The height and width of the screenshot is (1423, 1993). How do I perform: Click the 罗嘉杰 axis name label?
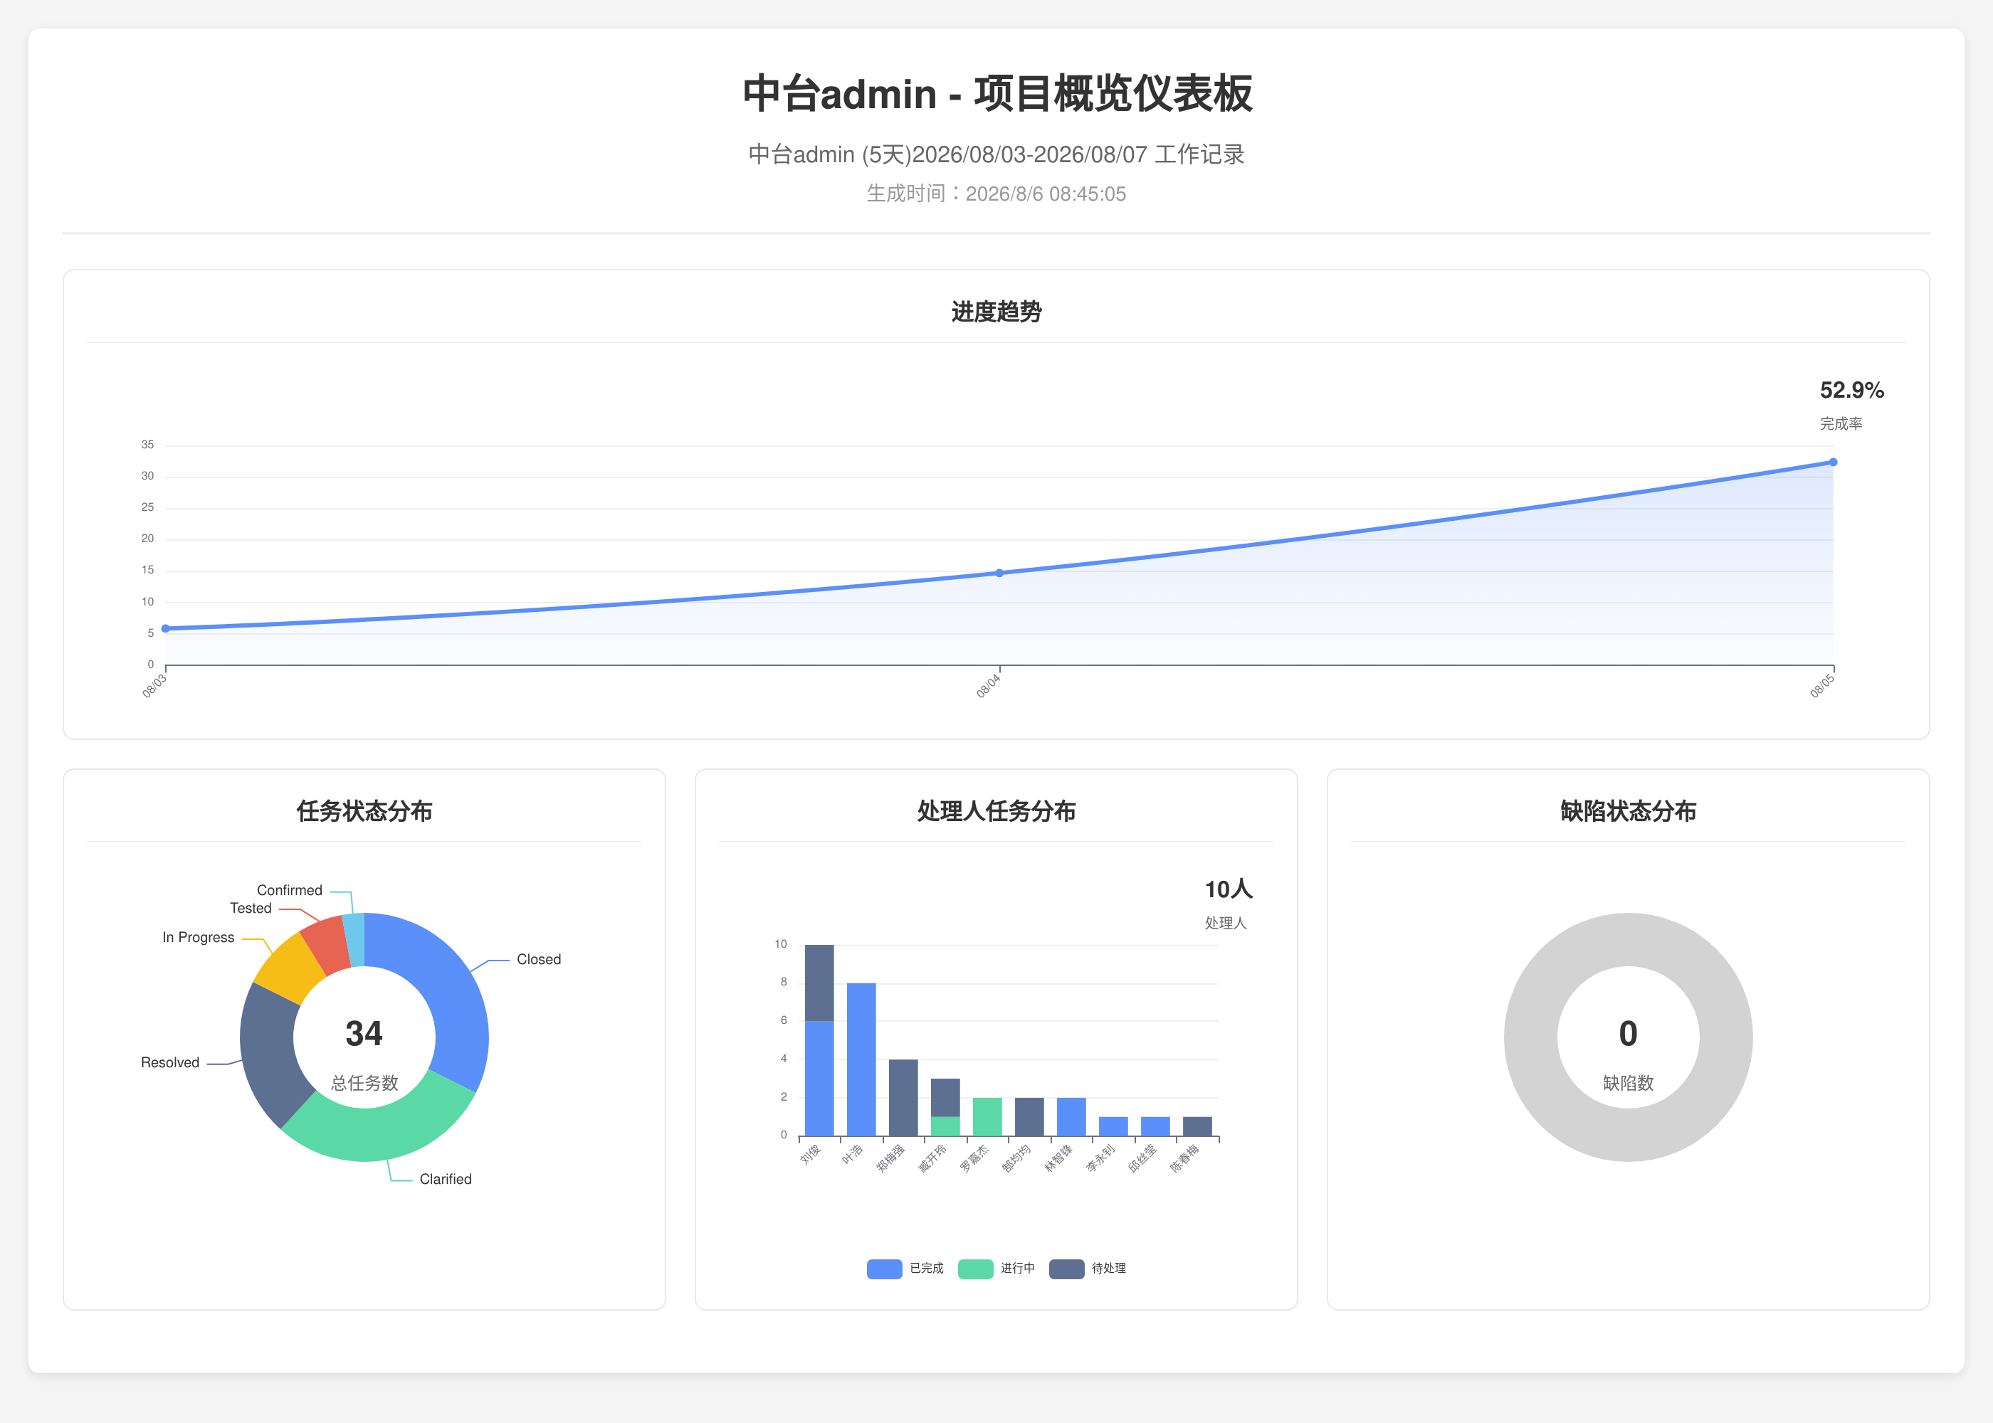coord(974,1158)
